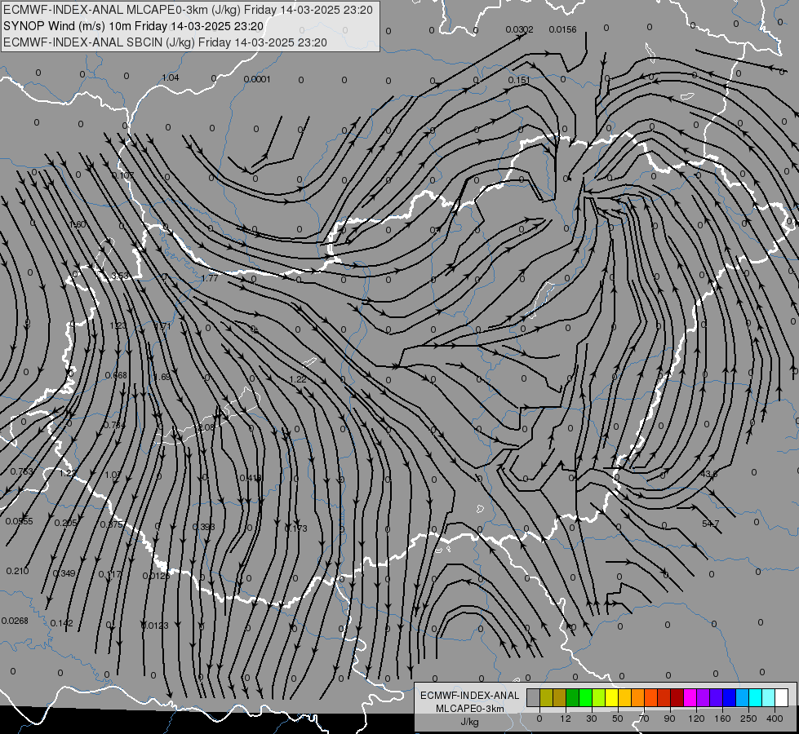The height and width of the screenshot is (734, 799).
Task: Click the map value '0.107'
Action: [x=122, y=175]
